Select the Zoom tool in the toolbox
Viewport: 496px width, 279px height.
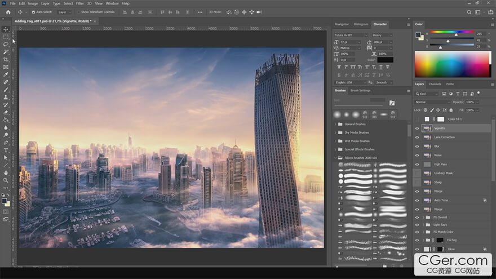6,180
